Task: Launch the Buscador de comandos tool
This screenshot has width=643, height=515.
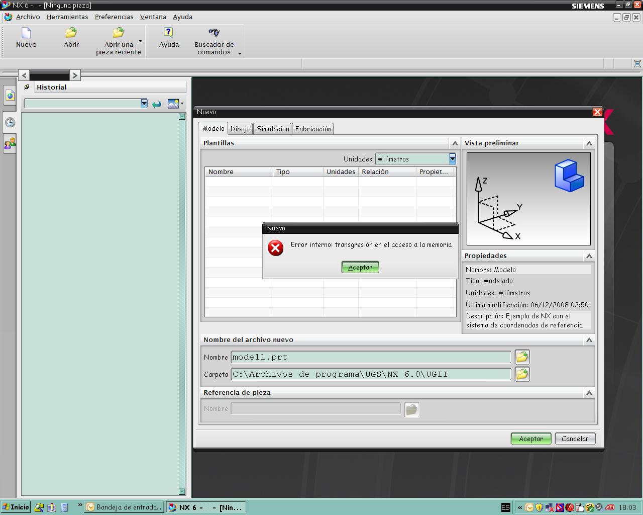Action: (214, 41)
